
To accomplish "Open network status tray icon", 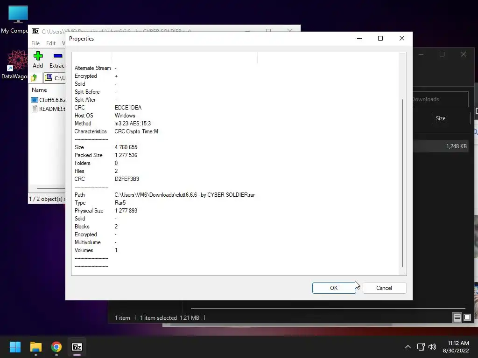I will coord(421,347).
